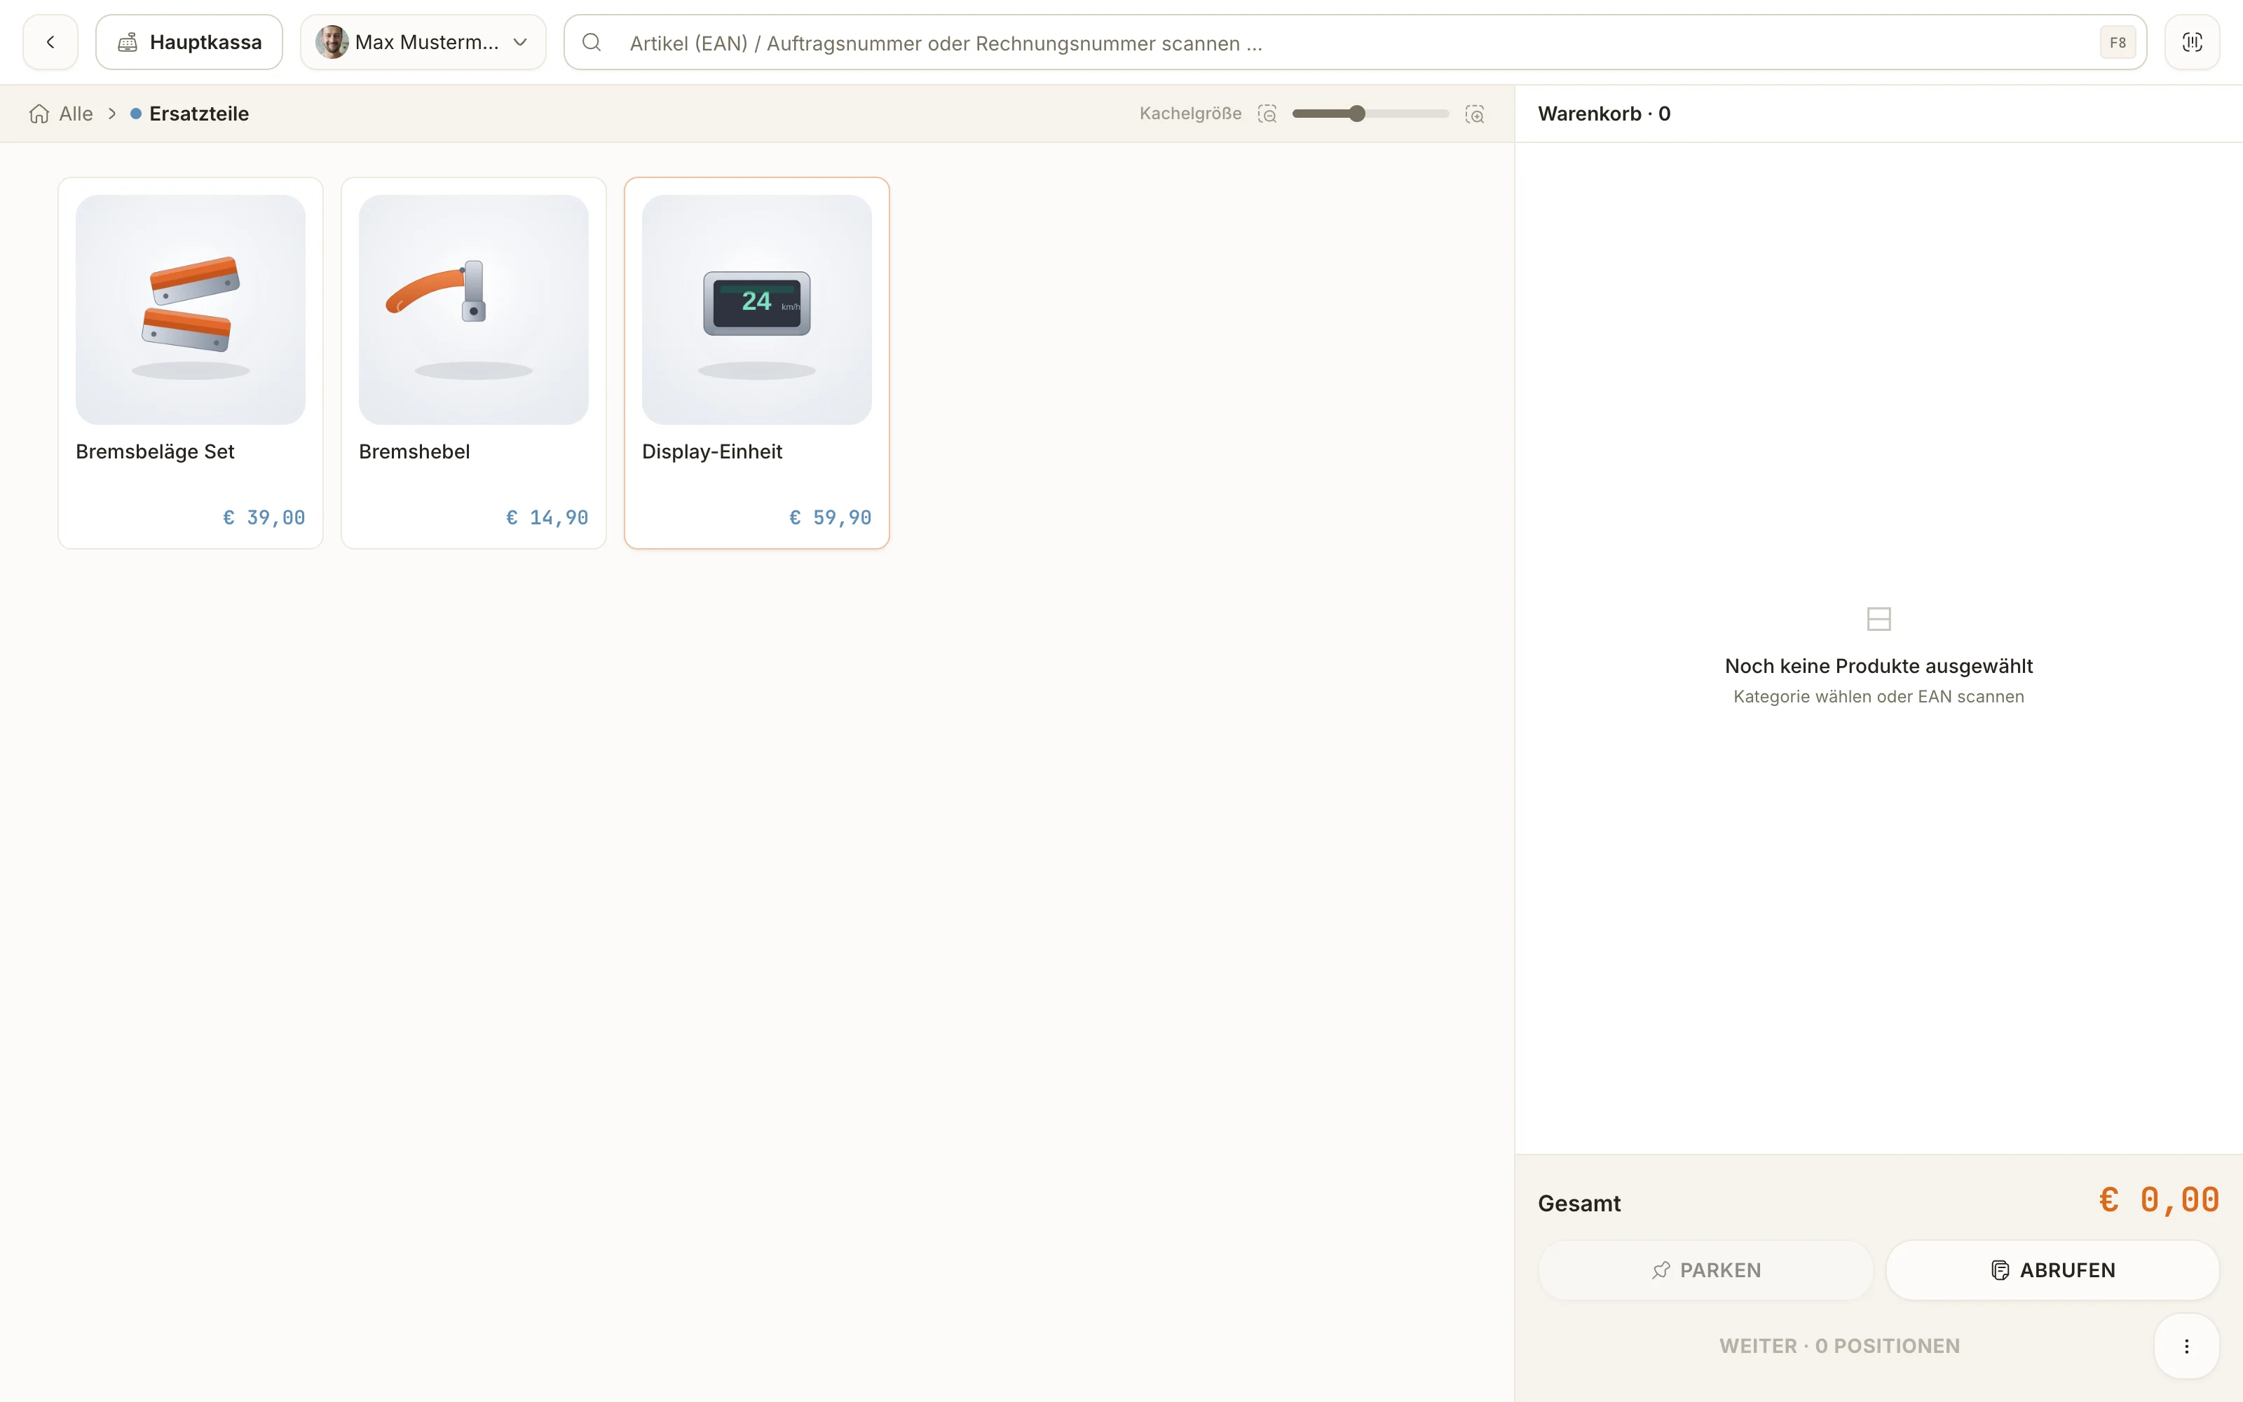2243x1402 pixels.
Task: Add Bremsbeläge Set product tile
Action: [190, 362]
